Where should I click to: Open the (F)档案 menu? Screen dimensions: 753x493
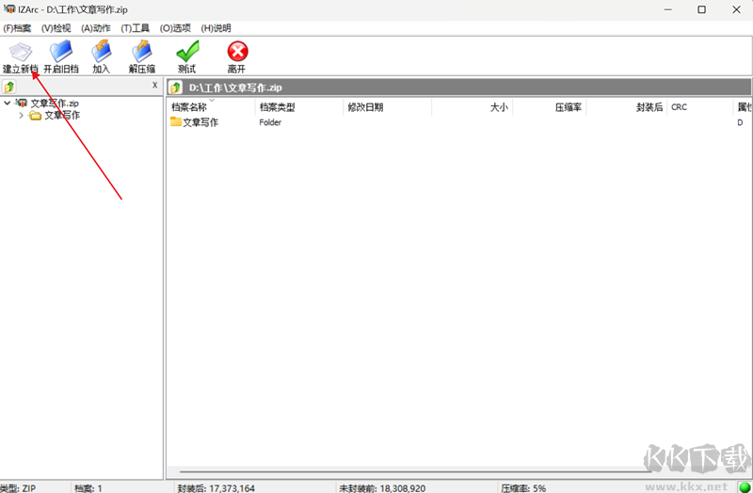[17, 28]
